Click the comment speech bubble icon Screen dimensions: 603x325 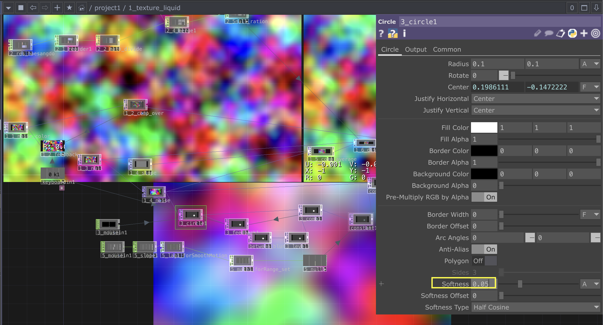[549, 33]
